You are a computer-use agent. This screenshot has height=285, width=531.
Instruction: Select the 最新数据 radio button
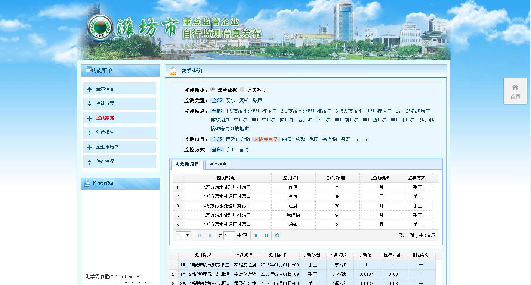pyautogui.click(x=213, y=90)
